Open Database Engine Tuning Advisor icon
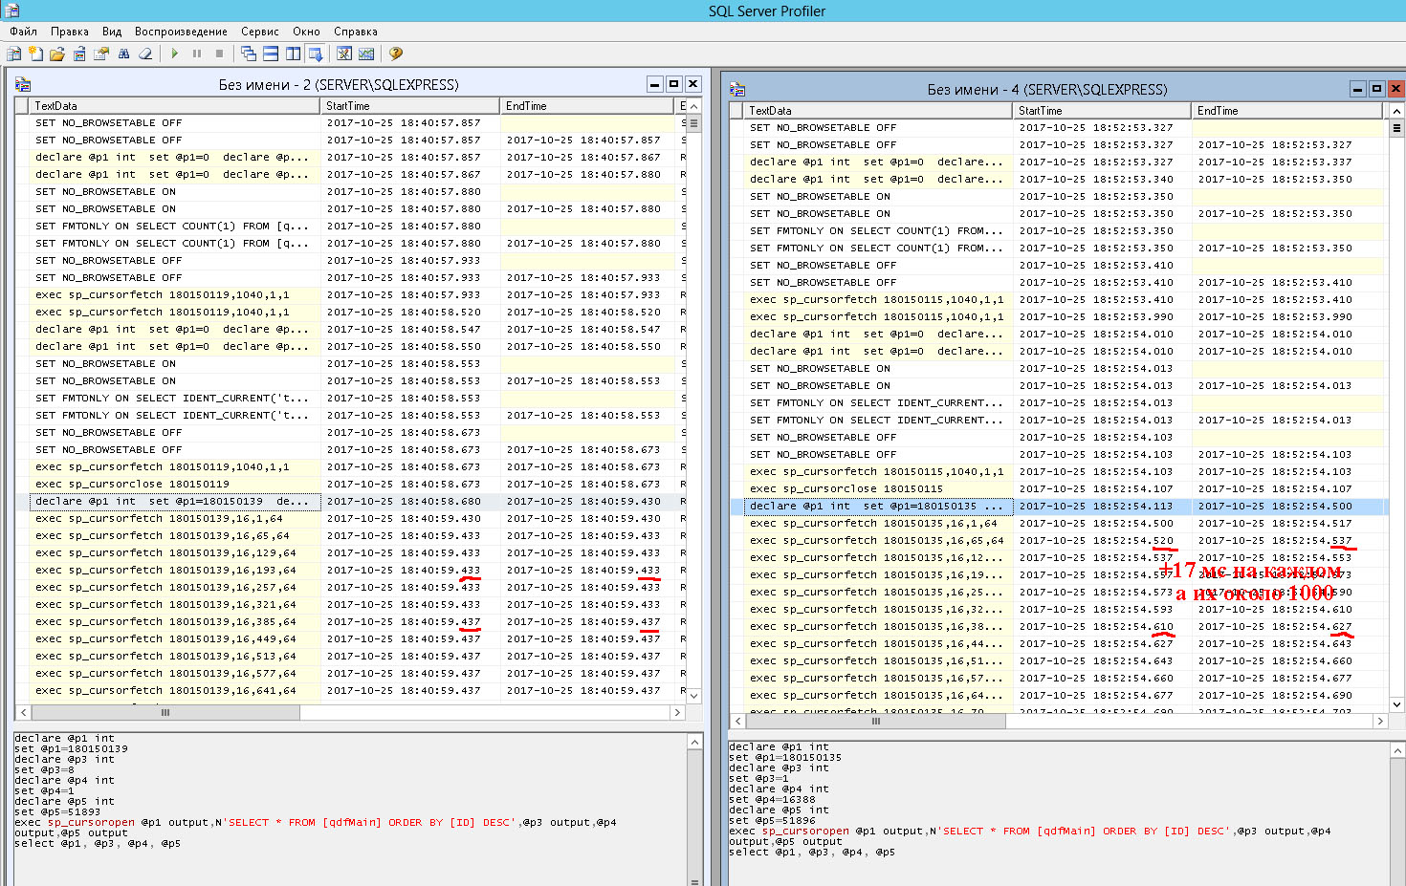The image size is (1406, 886). click(x=344, y=54)
